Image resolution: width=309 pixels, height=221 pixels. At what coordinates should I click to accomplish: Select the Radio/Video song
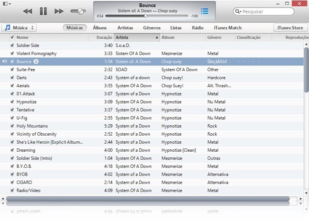[x=152, y=191]
